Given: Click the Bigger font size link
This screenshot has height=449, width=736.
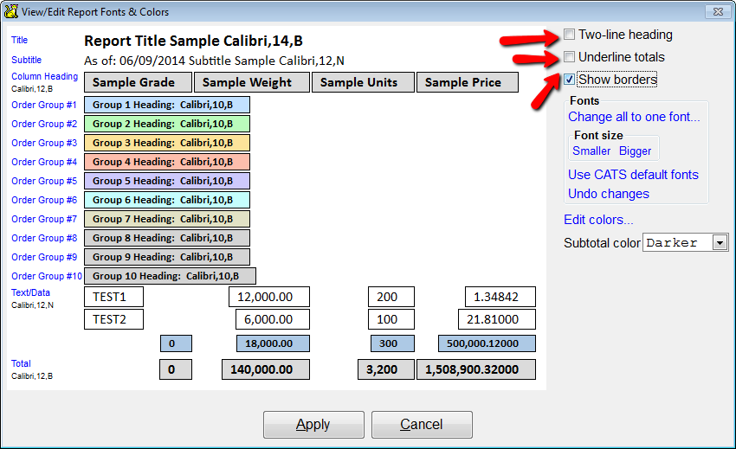Looking at the screenshot, I should [x=635, y=151].
